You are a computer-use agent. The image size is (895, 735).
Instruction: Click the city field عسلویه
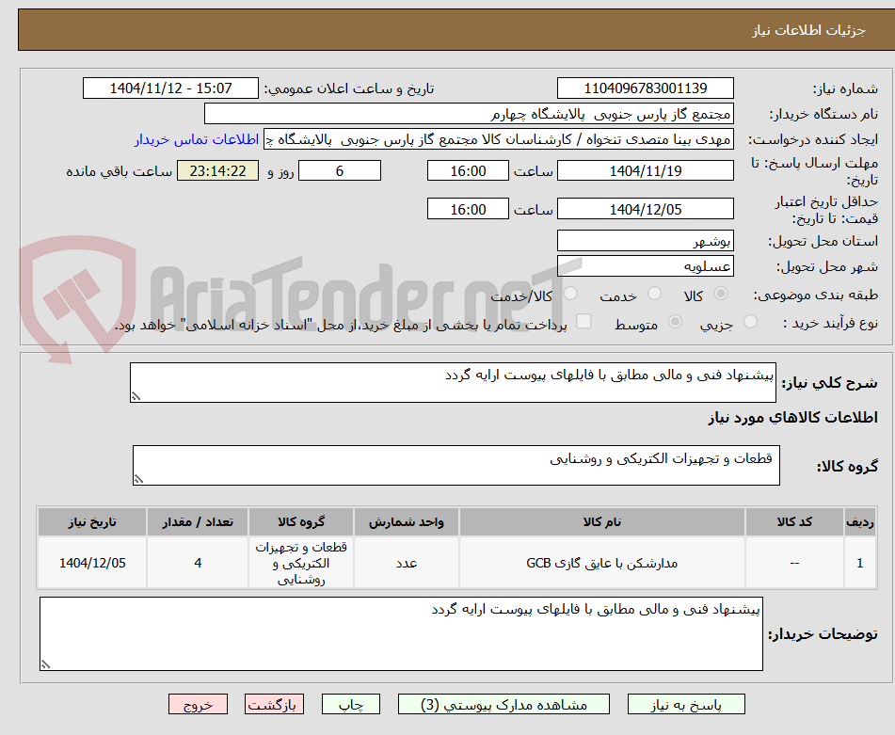pyautogui.click(x=646, y=266)
